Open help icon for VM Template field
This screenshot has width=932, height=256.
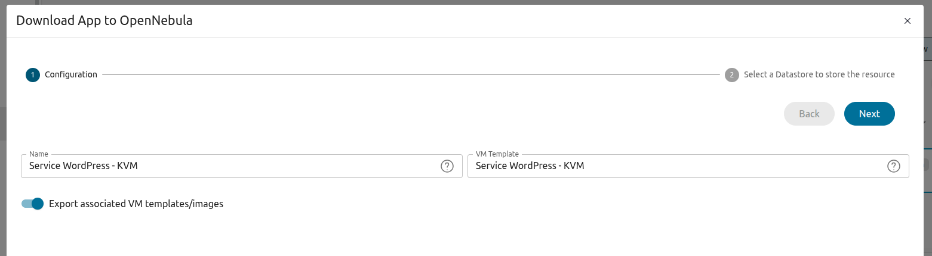tap(893, 166)
